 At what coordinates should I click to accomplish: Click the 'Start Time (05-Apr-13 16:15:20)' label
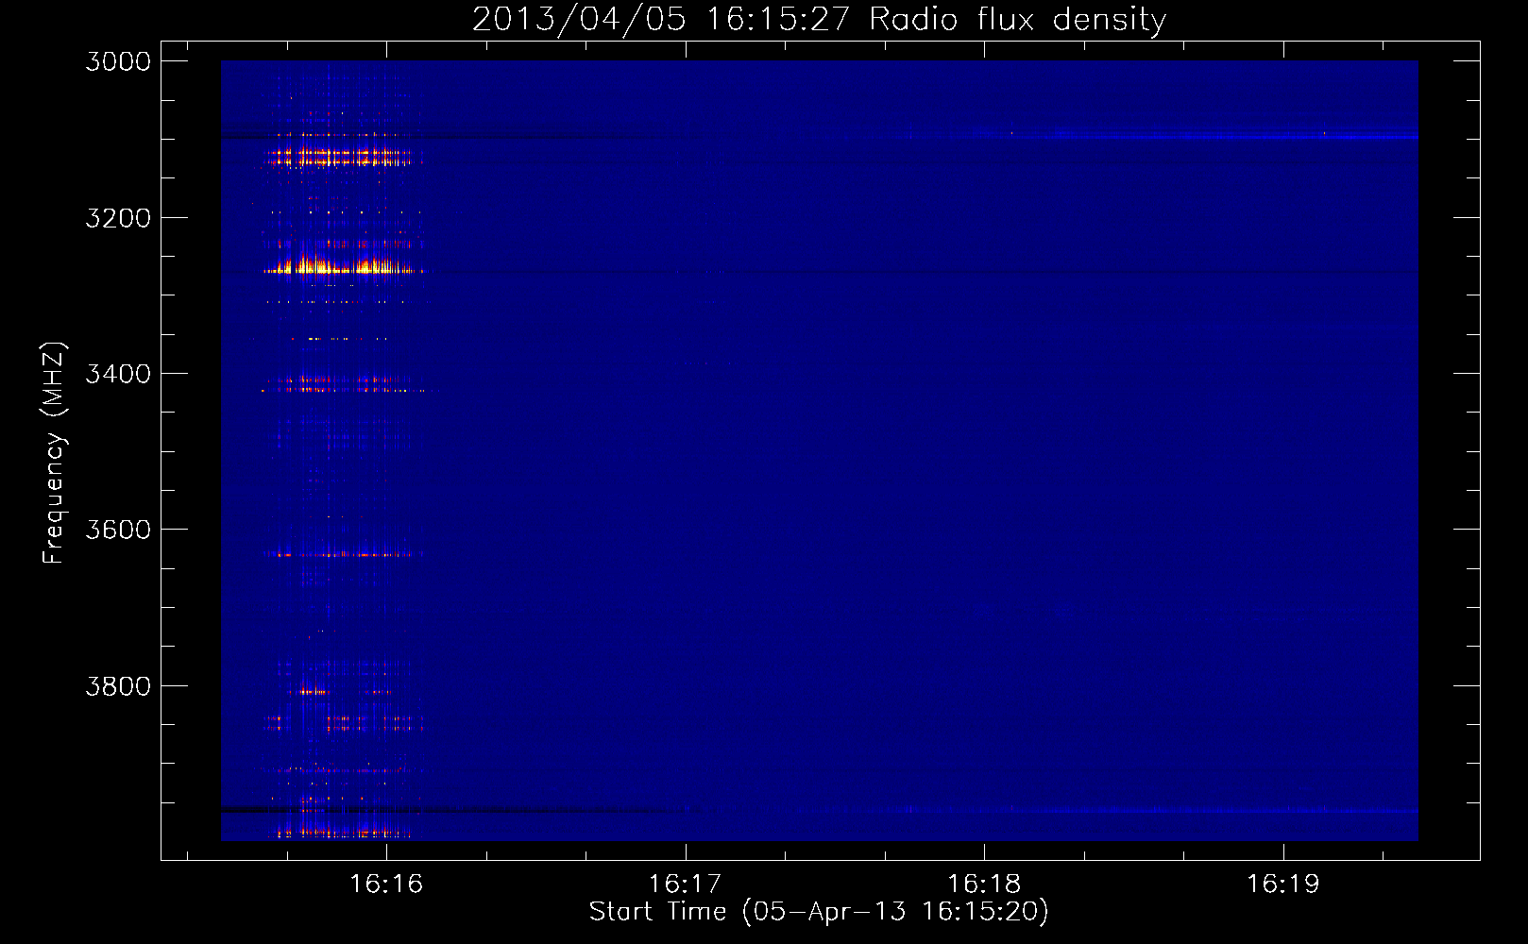(x=819, y=912)
